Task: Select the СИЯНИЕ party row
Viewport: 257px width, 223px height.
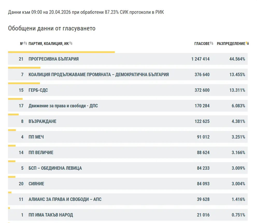Action: pyautogui.click(x=36, y=184)
